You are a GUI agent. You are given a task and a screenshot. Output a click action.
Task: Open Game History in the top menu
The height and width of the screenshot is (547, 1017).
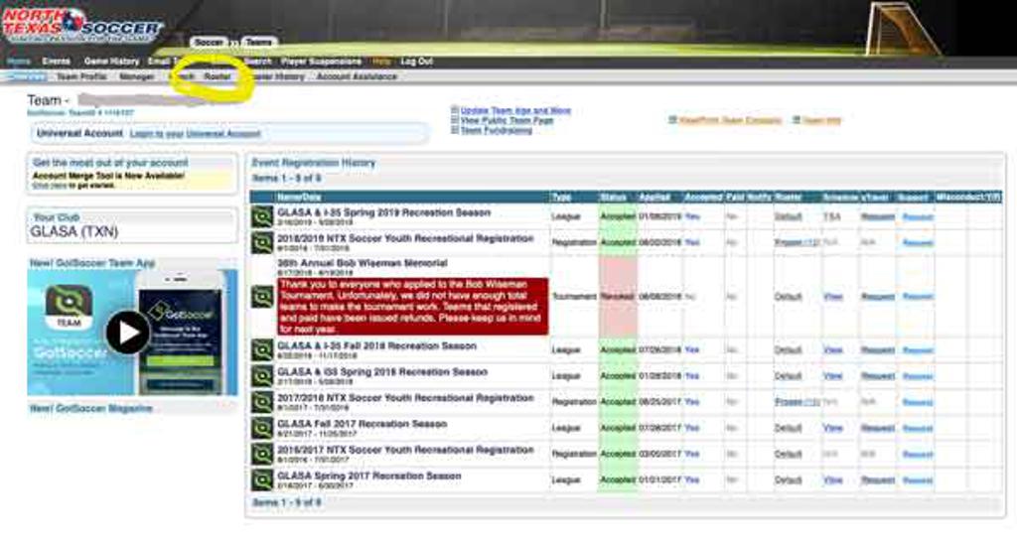tap(111, 62)
